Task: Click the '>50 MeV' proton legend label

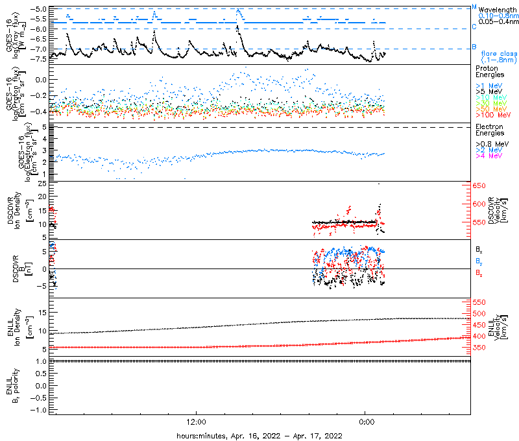Action: [491, 109]
